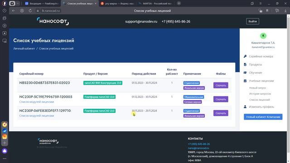Click the site lock icon near lk.nanocad.ru
290x163 pixels.
pyautogui.click(x=38, y=11)
